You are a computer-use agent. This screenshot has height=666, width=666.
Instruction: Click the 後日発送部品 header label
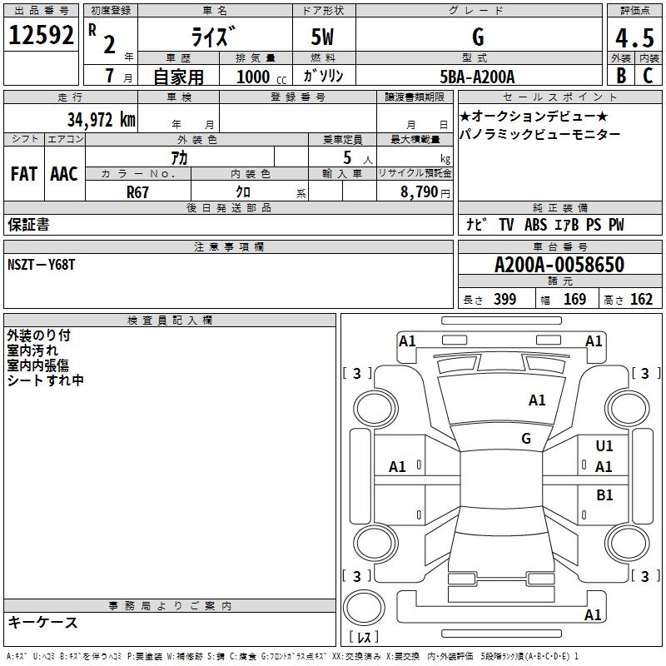tap(228, 207)
